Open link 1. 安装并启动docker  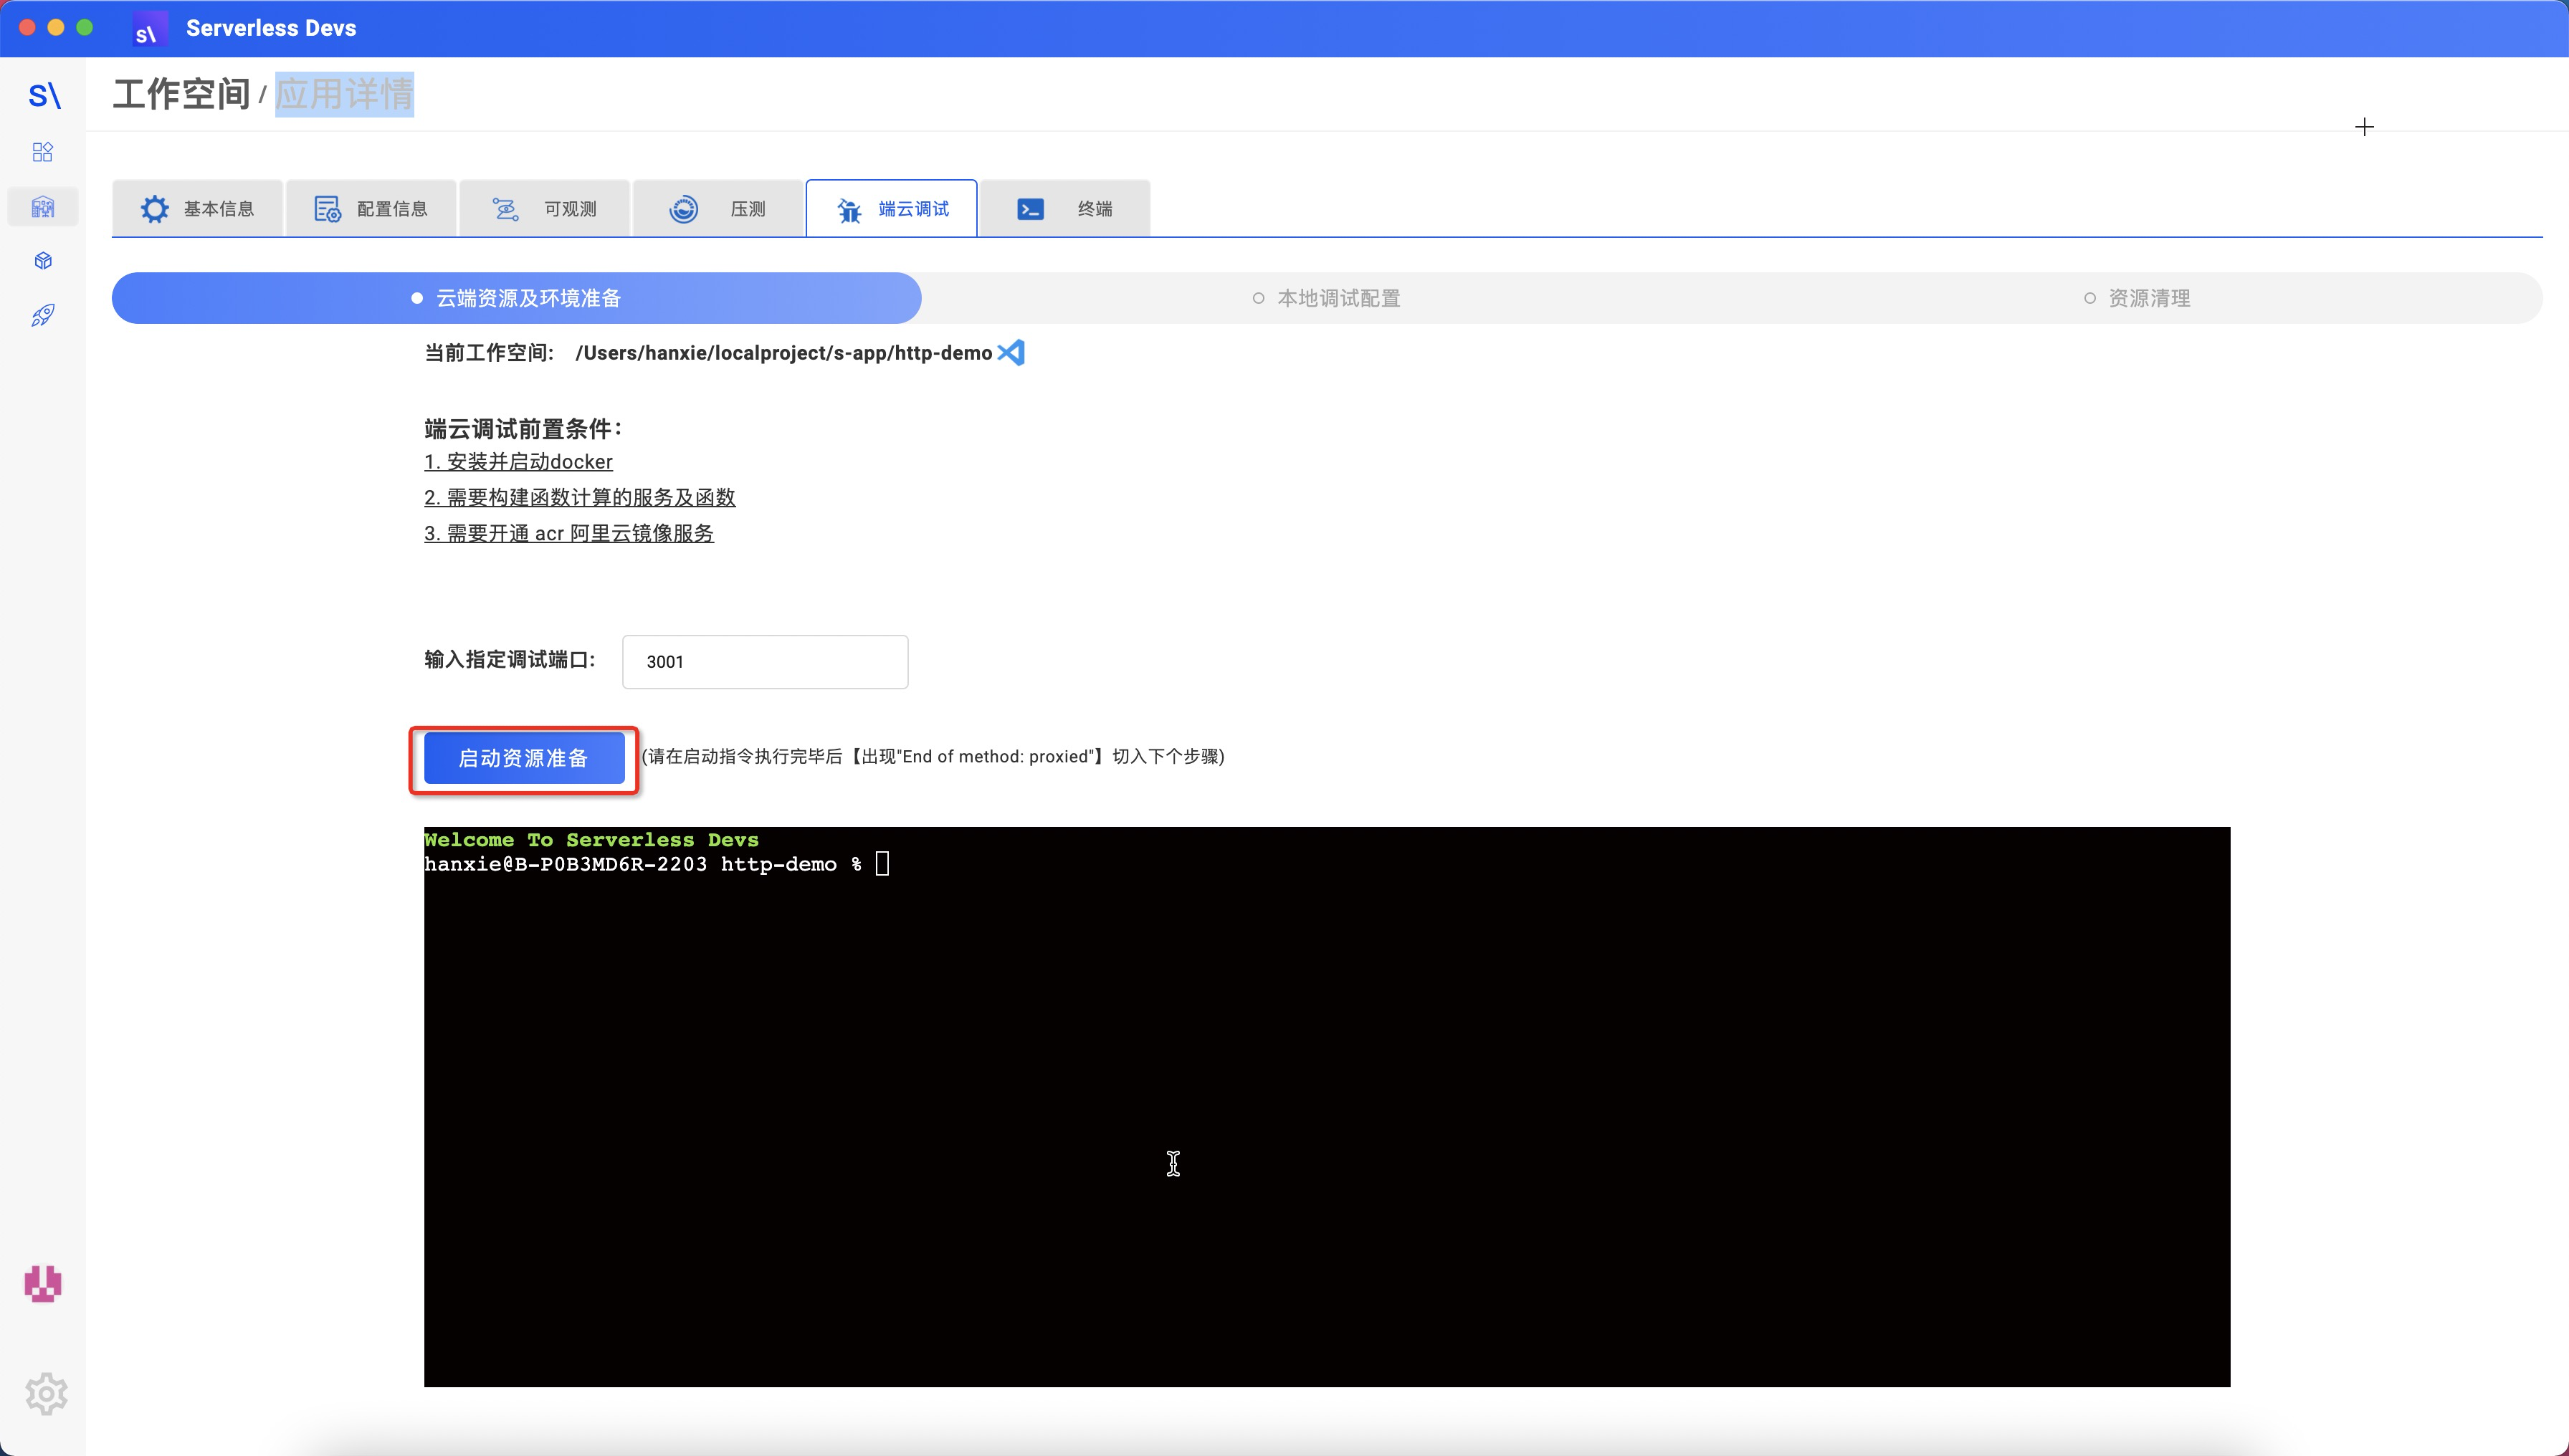pyautogui.click(x=518, y=462)
